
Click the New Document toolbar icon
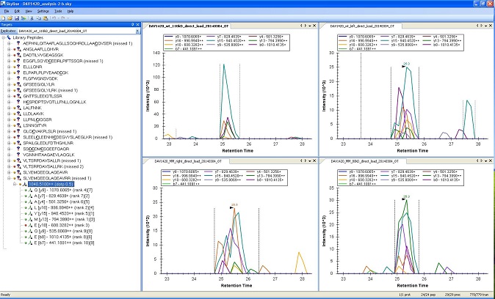point(4,20)
